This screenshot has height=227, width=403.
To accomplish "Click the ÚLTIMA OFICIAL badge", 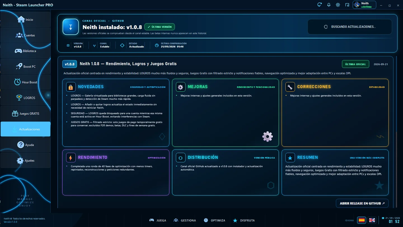I will [x=355, y=64].
